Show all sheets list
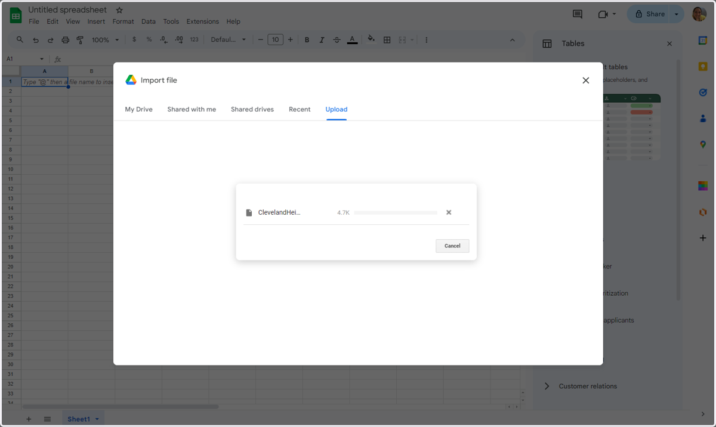This screenshot has width=716, height=427. [x=48, y=419]
